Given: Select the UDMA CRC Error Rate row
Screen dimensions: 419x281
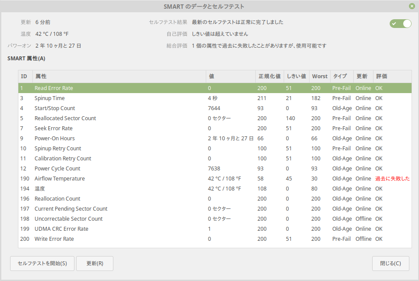Looking at the screenshot, I should tap(215, 229).
